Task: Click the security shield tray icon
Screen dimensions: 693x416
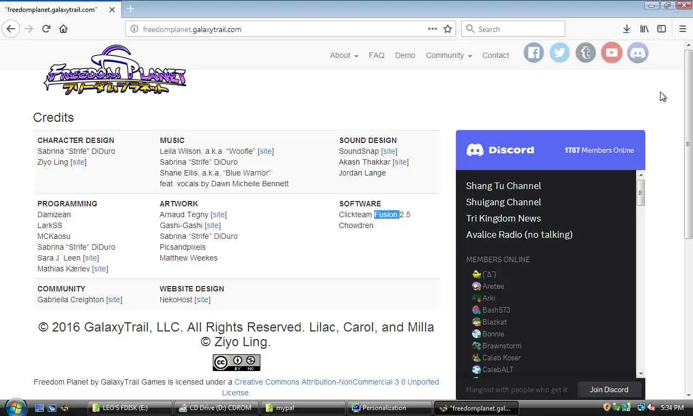Action: (x=607, y=407)
